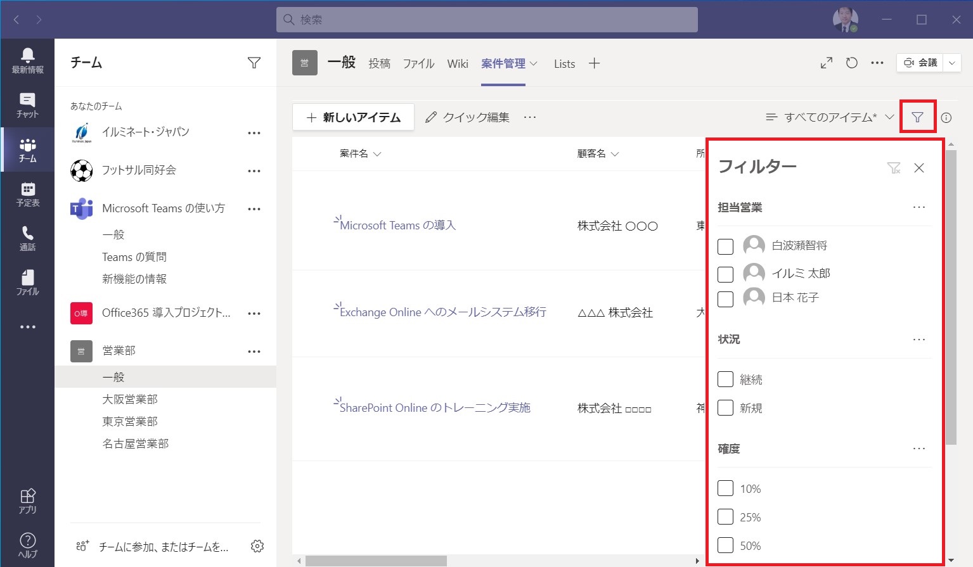Check the 新規 status checkbox
Screen dimensions: 973x567
coord(725,407)
